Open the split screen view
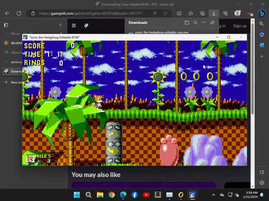 pyautogui.click(x=179, y=13)
